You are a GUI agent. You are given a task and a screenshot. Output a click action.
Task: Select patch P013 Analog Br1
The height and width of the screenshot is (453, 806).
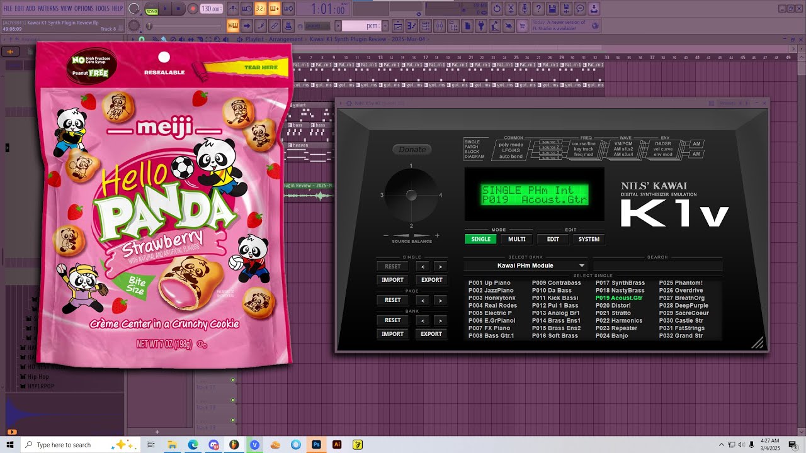click(555, 313)
